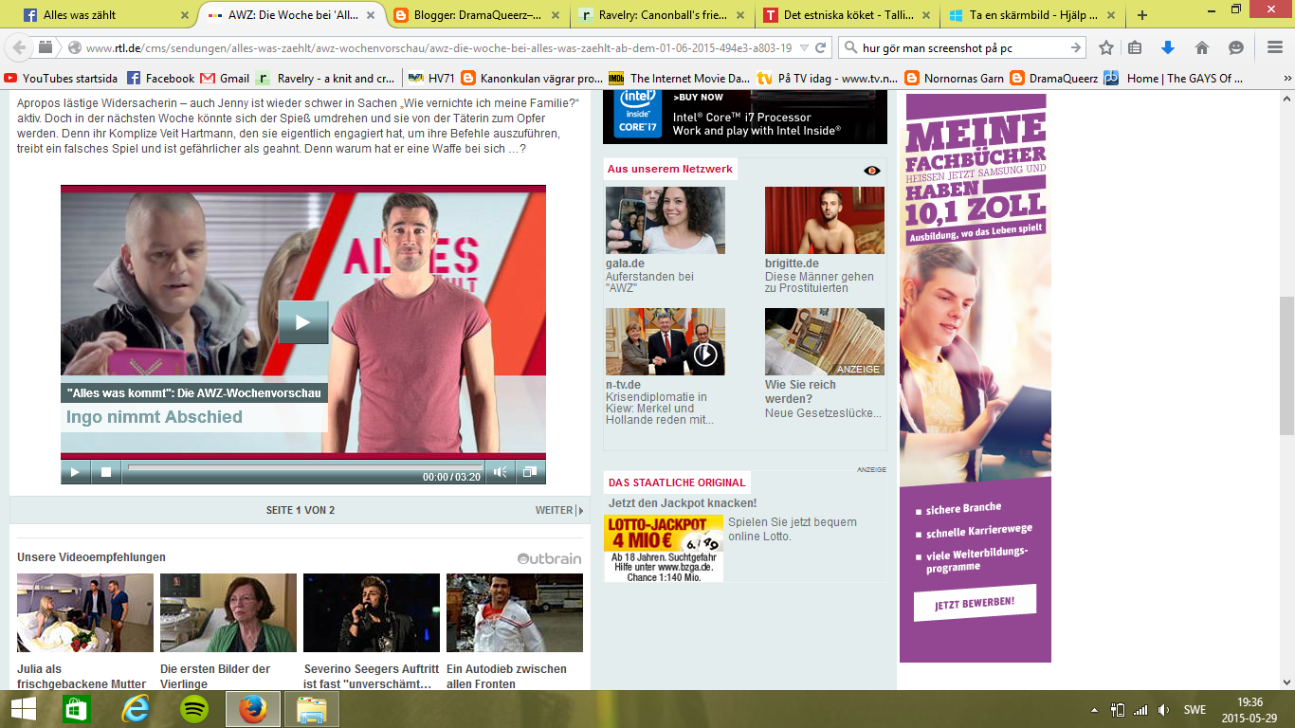Open the gala.de 'Auferstanden bei AWZ' thumbnail
Image resolution: width=1295 pixels, height=728 pixels.
point(666,220)
